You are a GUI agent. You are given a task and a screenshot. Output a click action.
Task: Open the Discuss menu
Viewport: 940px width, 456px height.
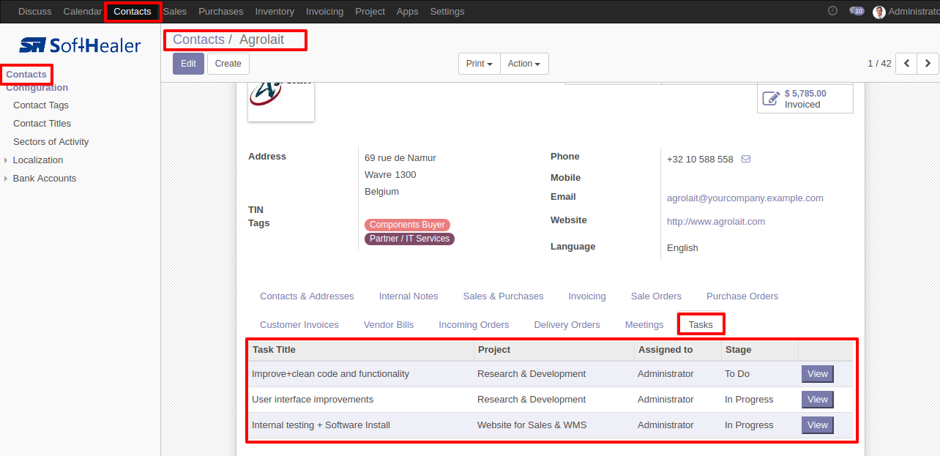pos(35,11)
